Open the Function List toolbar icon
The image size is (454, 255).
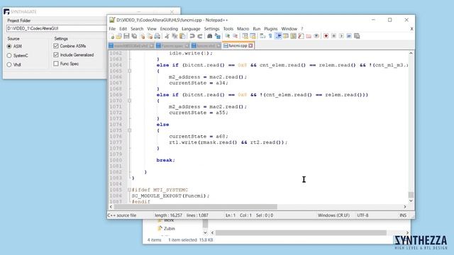(x=293, y=36)
